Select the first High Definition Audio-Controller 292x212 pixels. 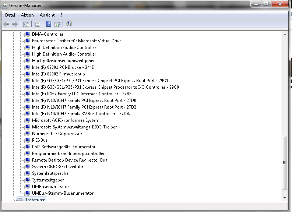pos(64,47)
